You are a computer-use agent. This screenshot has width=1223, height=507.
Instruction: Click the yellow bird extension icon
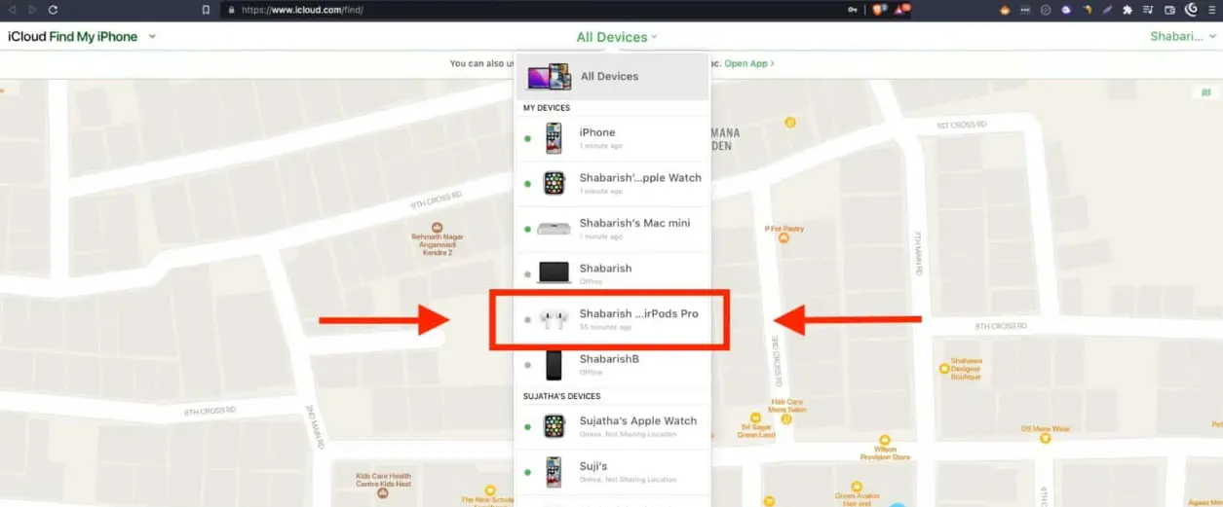pos(1088,10)
